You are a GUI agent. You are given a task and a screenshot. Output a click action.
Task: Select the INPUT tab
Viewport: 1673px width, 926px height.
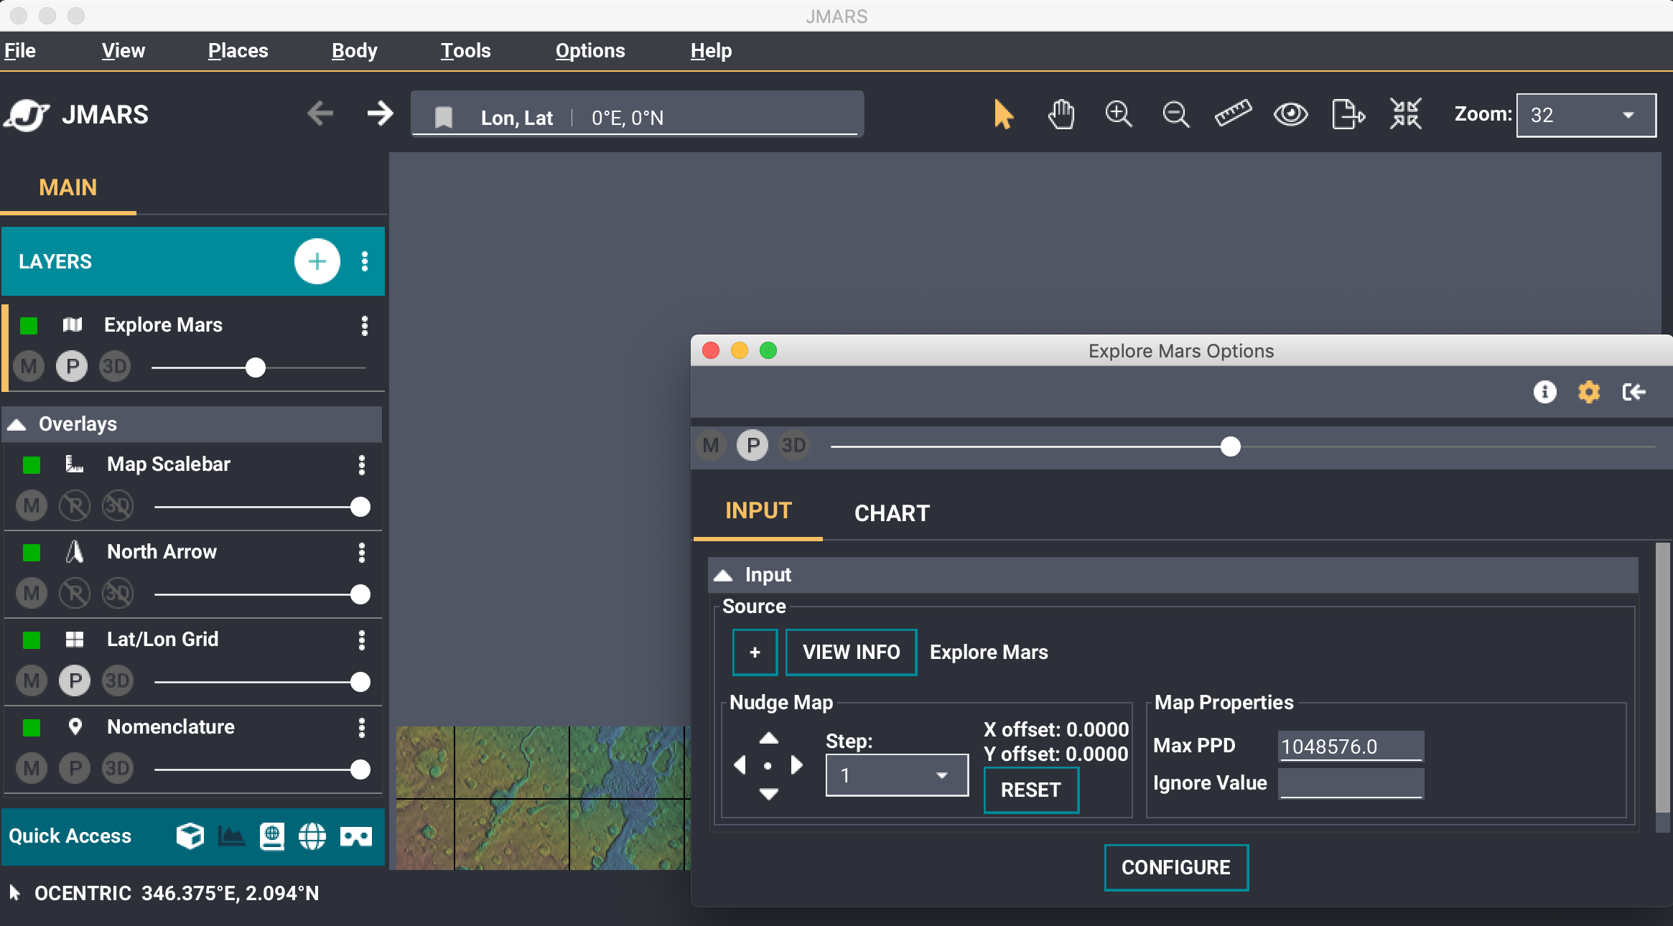pos(758,511)
